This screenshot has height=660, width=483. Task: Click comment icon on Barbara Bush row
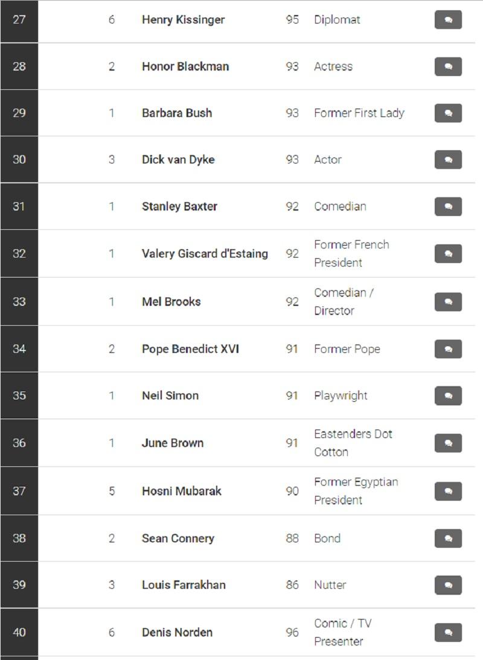[x=448, y=113]
